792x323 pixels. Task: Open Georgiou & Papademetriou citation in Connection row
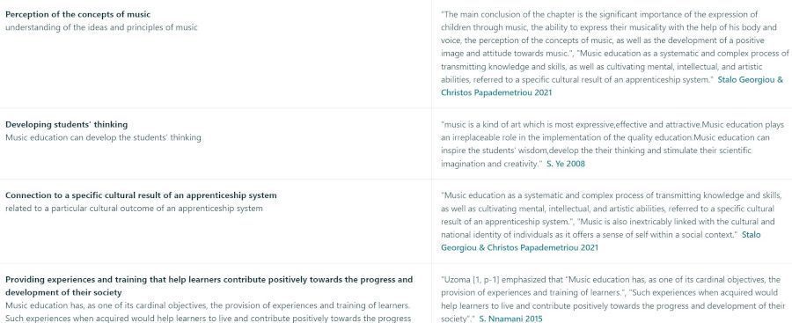click(600, 241)
